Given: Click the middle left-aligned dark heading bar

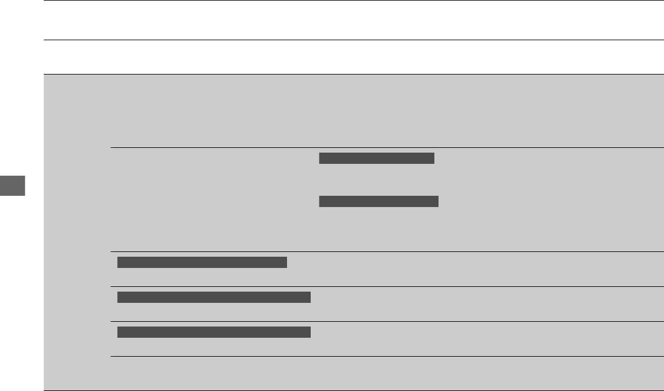Looking at the screenshot, I should (214, 298).
